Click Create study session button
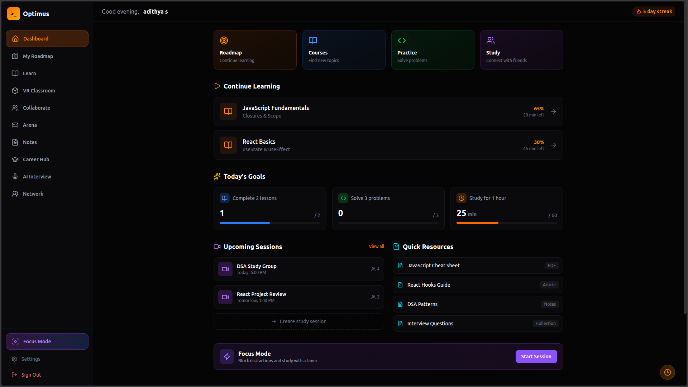Screen dimensions: 688x387 (299, 321)
